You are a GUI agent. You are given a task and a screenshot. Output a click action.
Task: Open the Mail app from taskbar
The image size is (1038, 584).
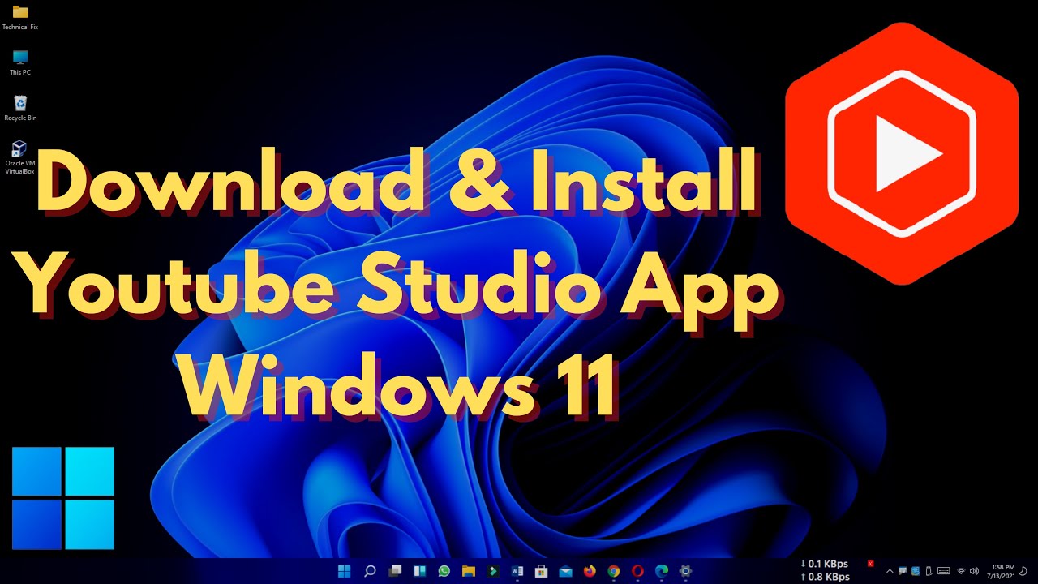click(565, 571)
